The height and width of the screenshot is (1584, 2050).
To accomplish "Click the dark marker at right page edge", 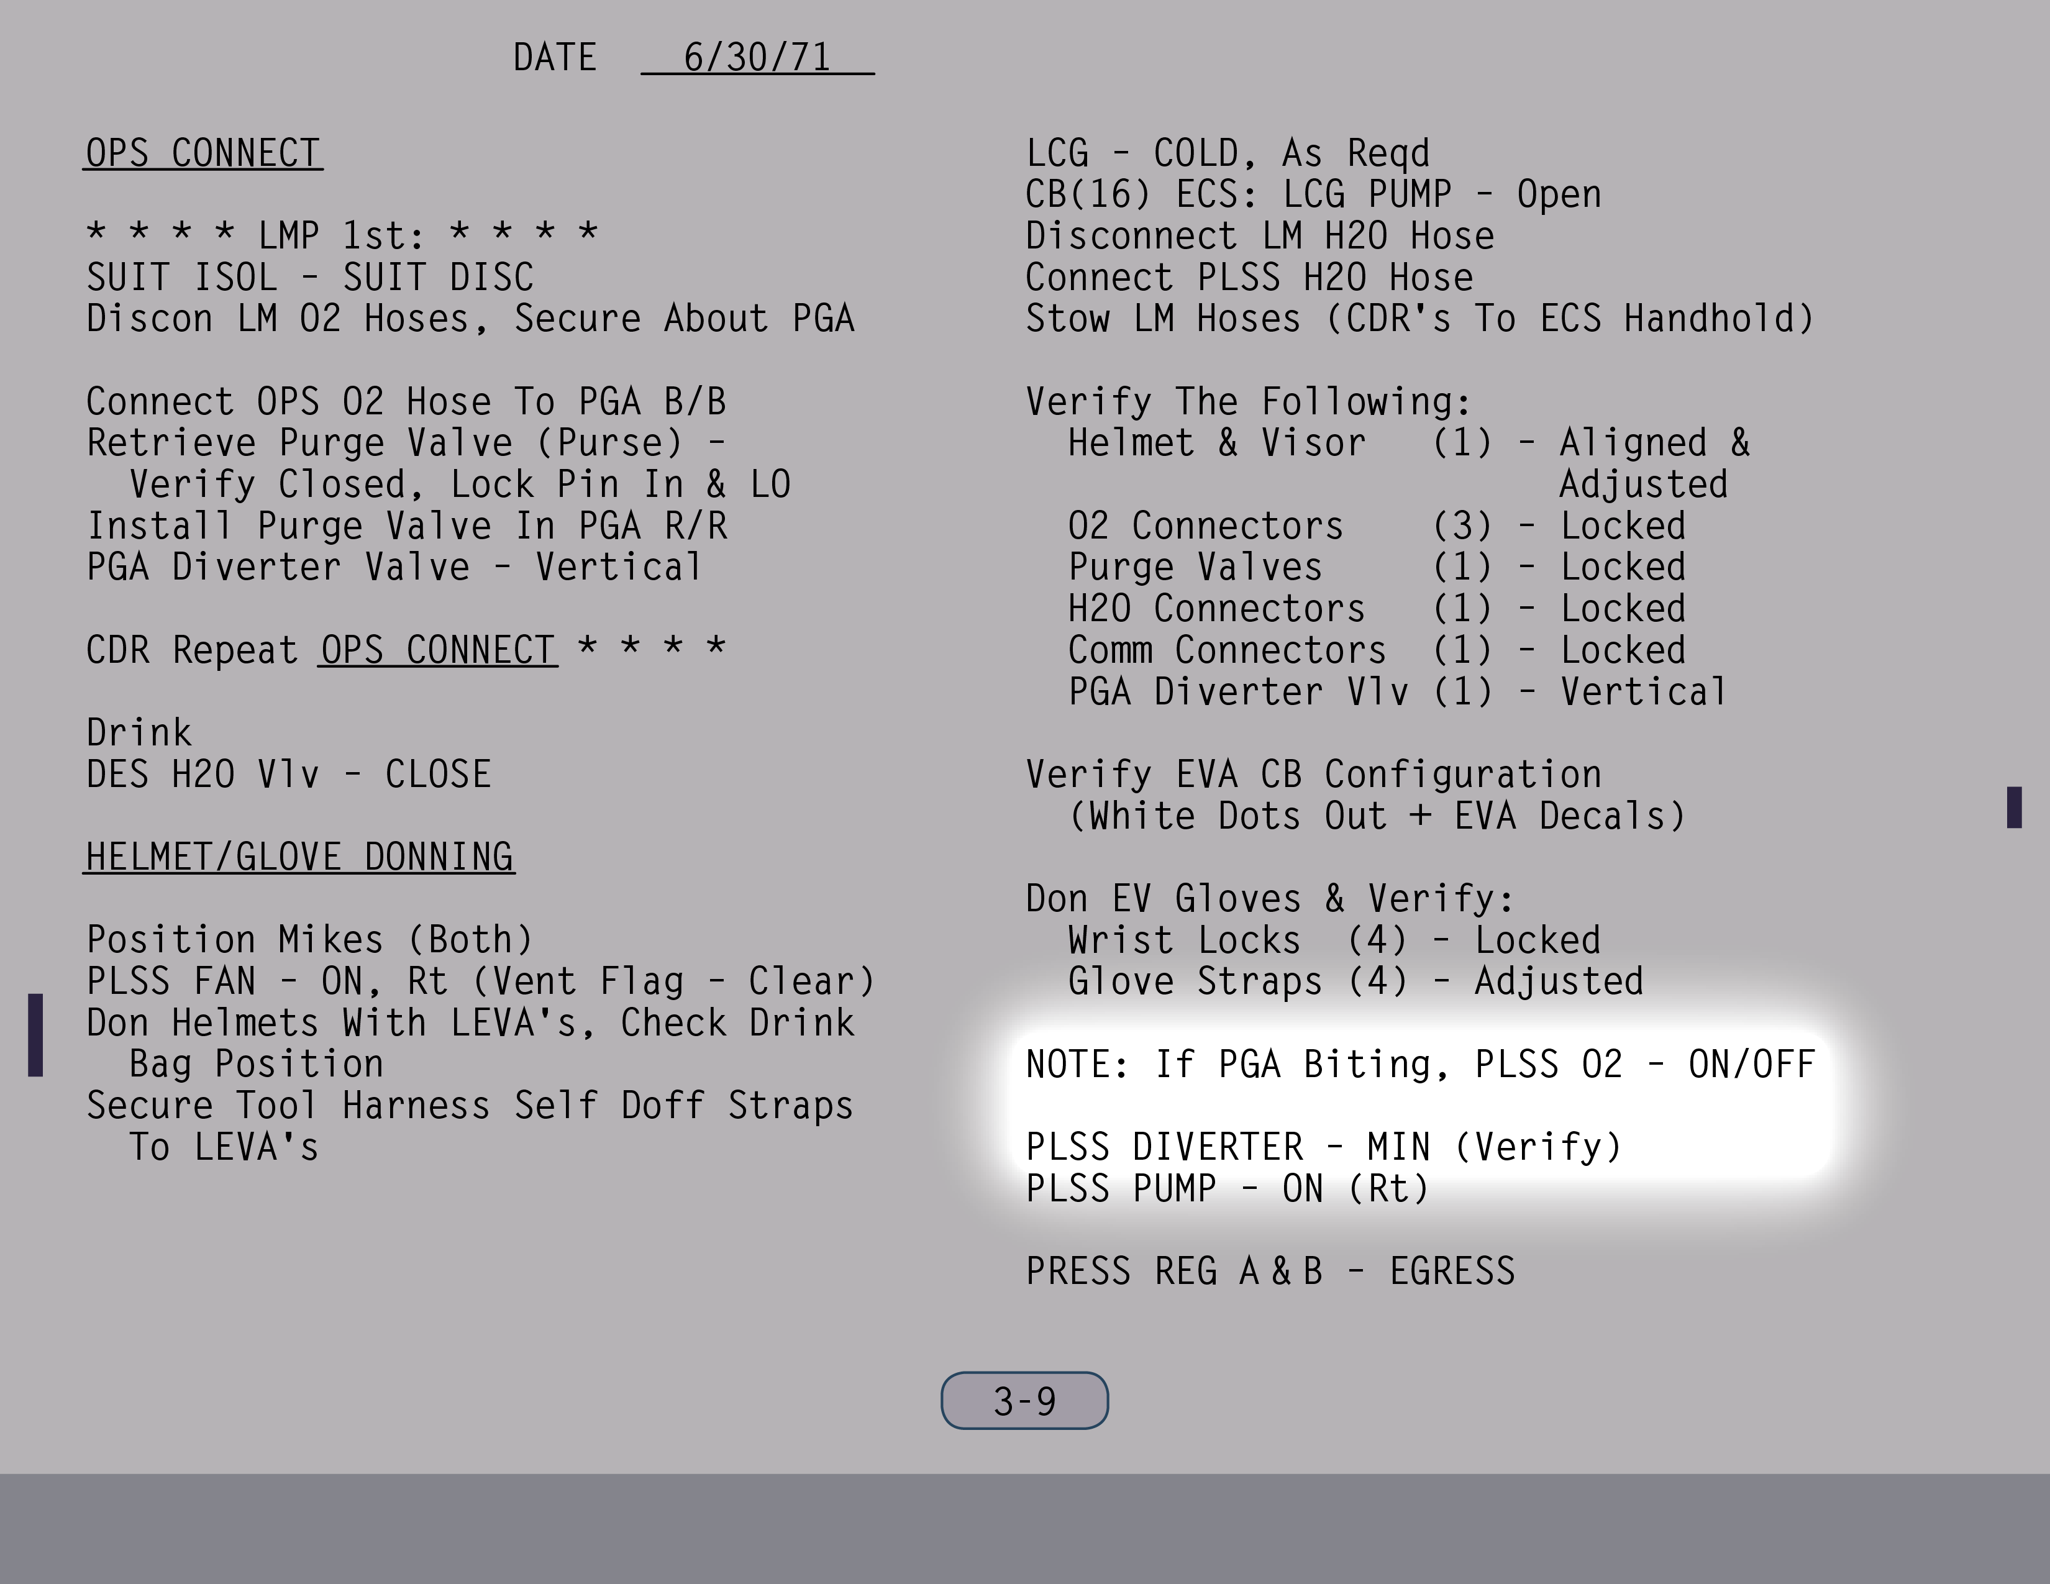I will [2013, 807].
